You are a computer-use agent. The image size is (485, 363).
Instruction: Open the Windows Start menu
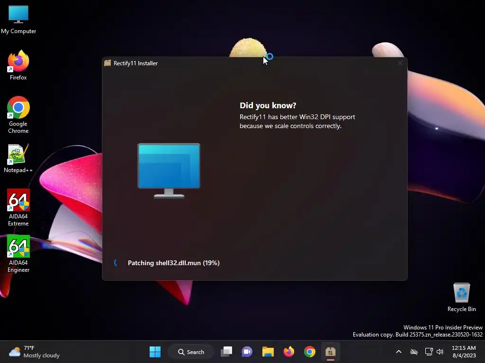click(155, 352)
